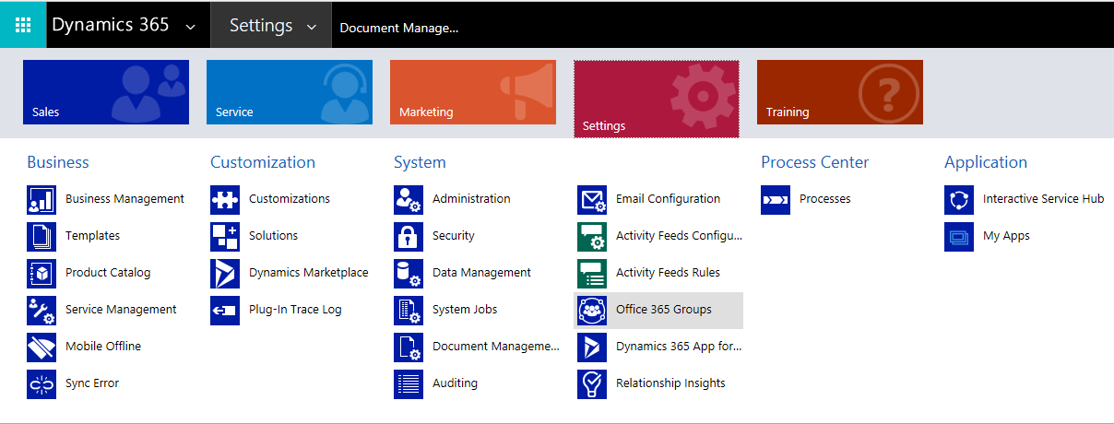Image resolution: width=1114 pixels, height=424 pixels.
Task: Click the Security padlock icon
Action: coord(409,236)
